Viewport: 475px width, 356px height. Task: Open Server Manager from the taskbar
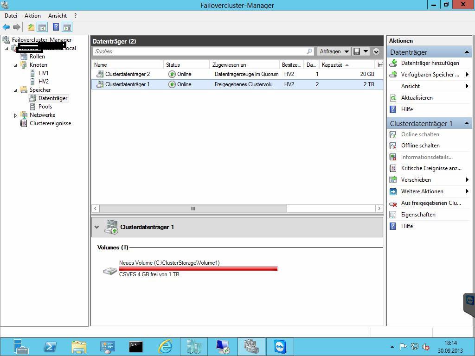pos(21,347)
